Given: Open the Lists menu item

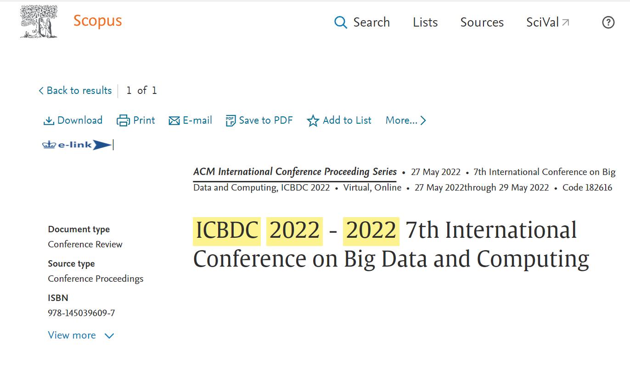Looking at the screenshot, I should tap(425, 22).
